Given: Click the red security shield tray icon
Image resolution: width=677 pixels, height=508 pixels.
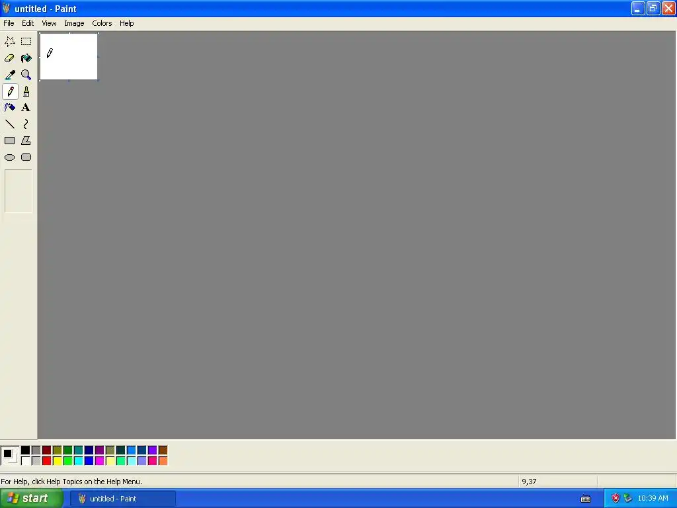Looking at the screenshot, I should pyautogui.click(x=616, y=499).
